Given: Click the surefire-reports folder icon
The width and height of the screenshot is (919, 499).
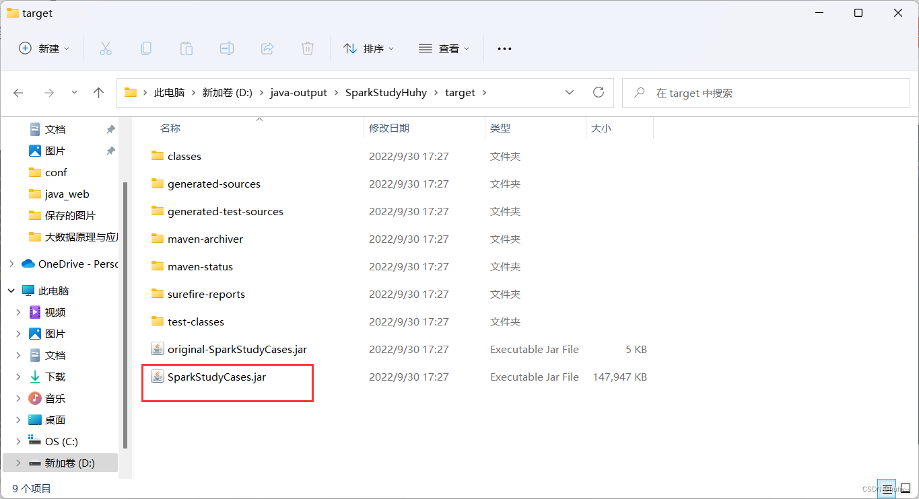Looking at the screenshot, I should coord(158,294).
